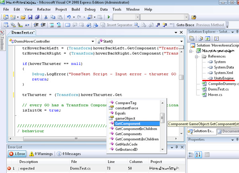Click Increase Indent icon in text toolbar
Screen dimensions: 239x173
coord(43,25)
